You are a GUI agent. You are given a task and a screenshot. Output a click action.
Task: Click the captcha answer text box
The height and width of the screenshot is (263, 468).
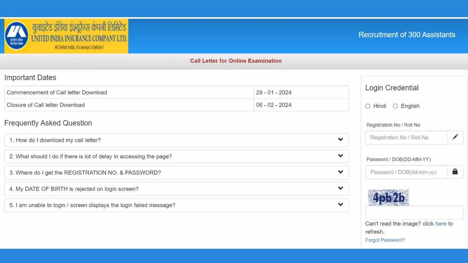(414, 212)
